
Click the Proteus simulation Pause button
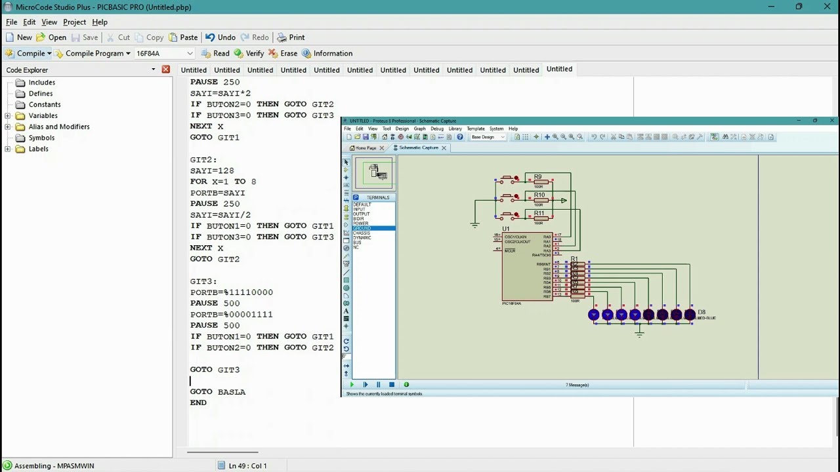(378, 385)
